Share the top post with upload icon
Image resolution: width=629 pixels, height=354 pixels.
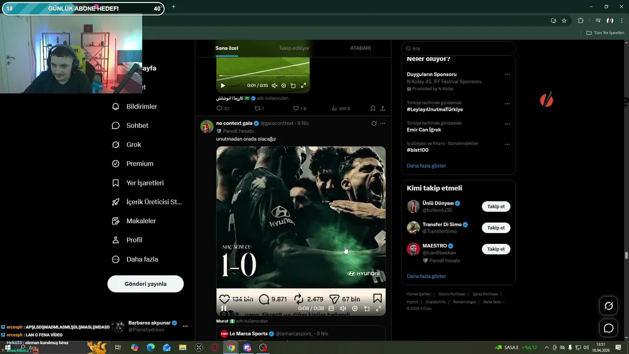pyautogui.click(x=383, y=108)
